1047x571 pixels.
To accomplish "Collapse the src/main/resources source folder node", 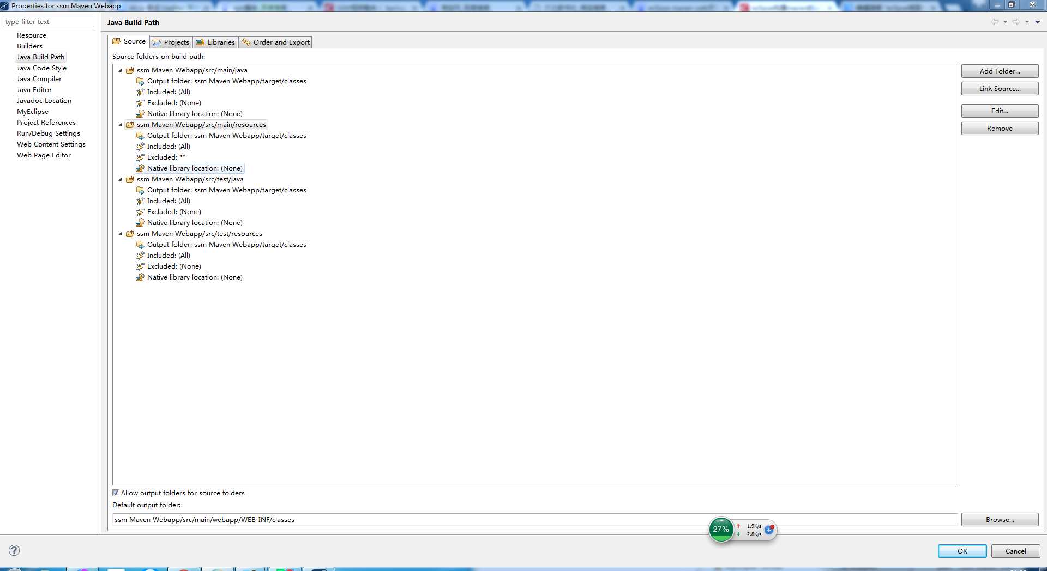I will click(120, 125).
